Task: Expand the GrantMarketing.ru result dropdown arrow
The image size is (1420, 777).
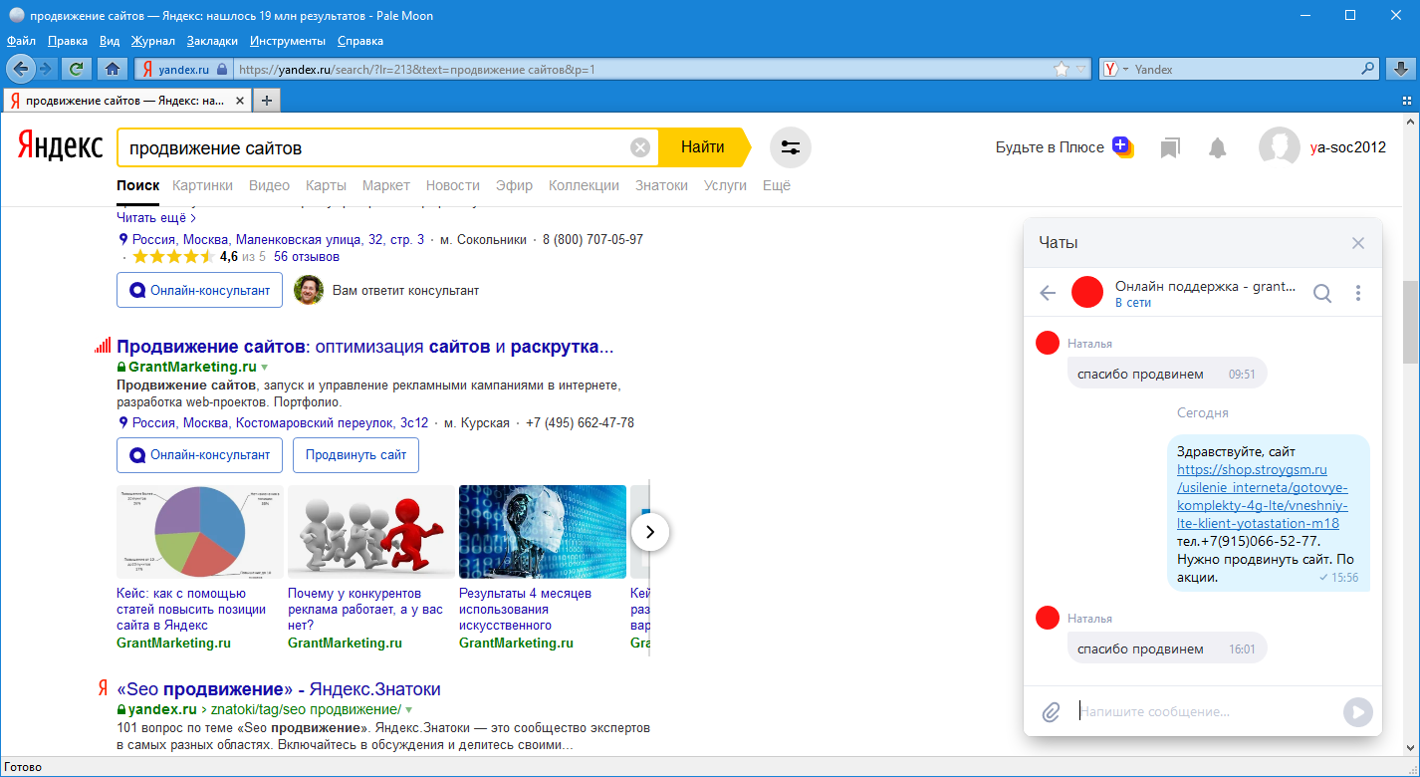Action: [x=265, y=368]
